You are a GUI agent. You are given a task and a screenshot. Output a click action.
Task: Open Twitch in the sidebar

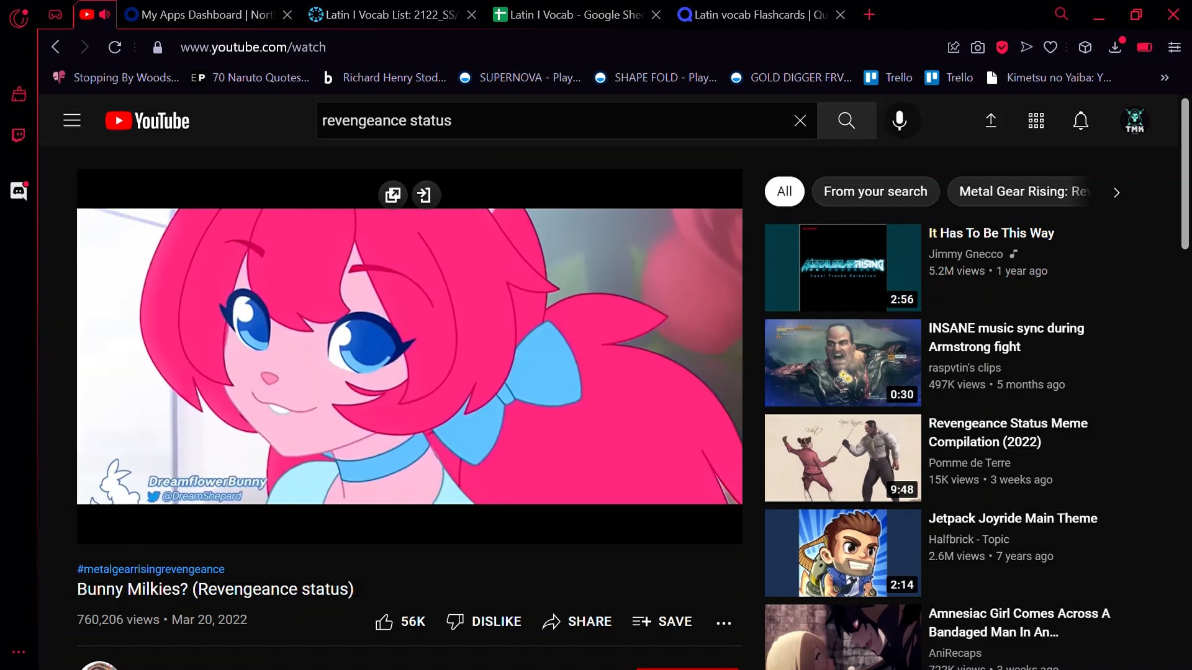[19, 135]
